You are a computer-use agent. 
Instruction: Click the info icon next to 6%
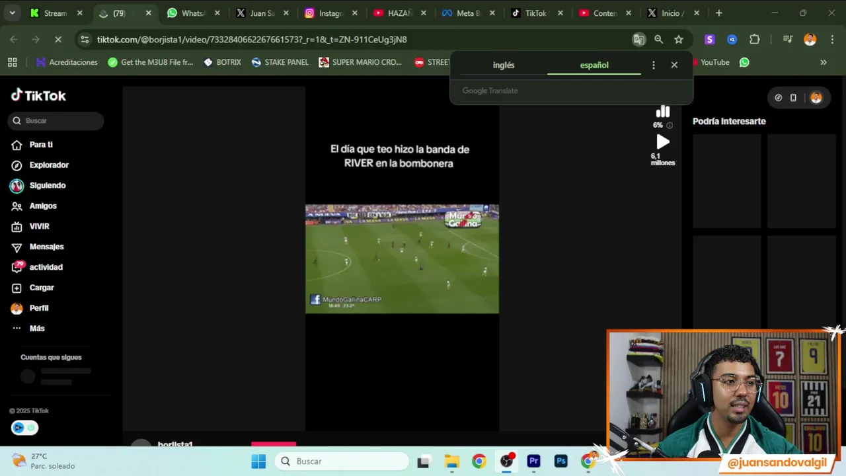tap(669, 126)
